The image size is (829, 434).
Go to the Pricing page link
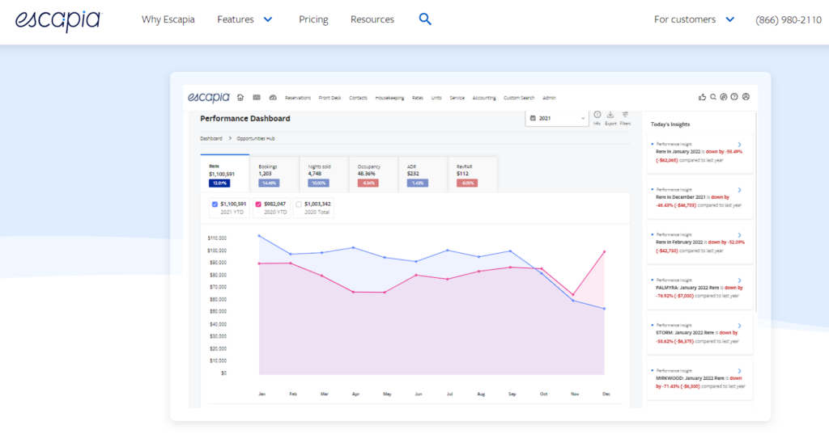pyautogui.click(x=313, y=19)
